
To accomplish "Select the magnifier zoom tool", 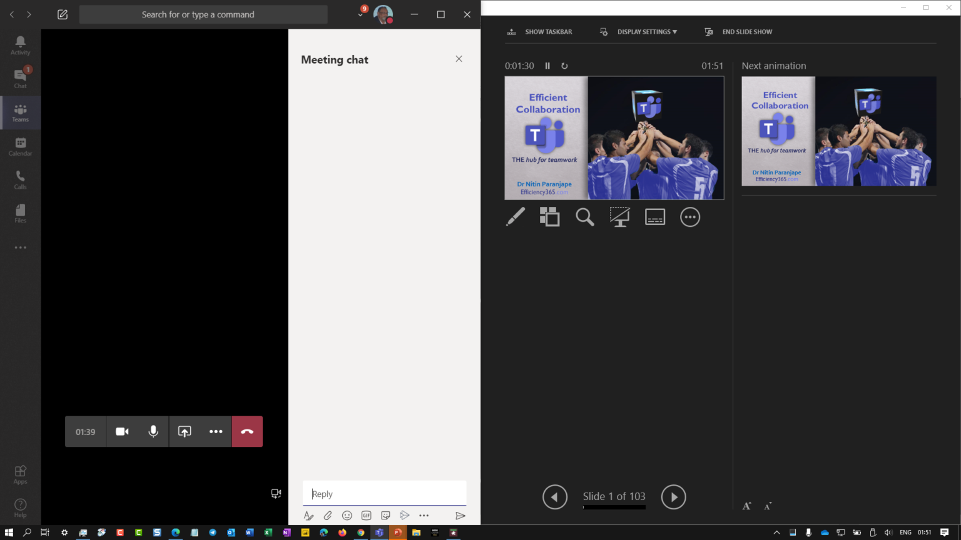I will coord(585,216).
